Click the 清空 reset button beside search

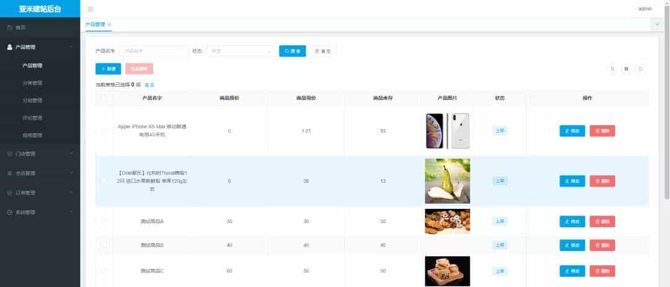point(323,51)
